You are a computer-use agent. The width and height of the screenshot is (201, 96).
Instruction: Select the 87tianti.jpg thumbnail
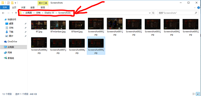coord(77,25)
